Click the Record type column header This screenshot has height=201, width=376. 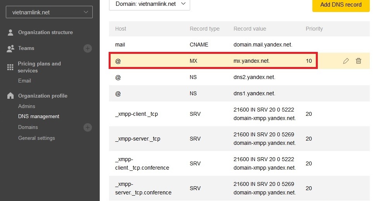coord(204,29)
